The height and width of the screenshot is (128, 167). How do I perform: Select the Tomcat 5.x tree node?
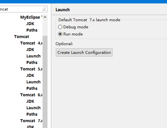(x=31, y=69)
